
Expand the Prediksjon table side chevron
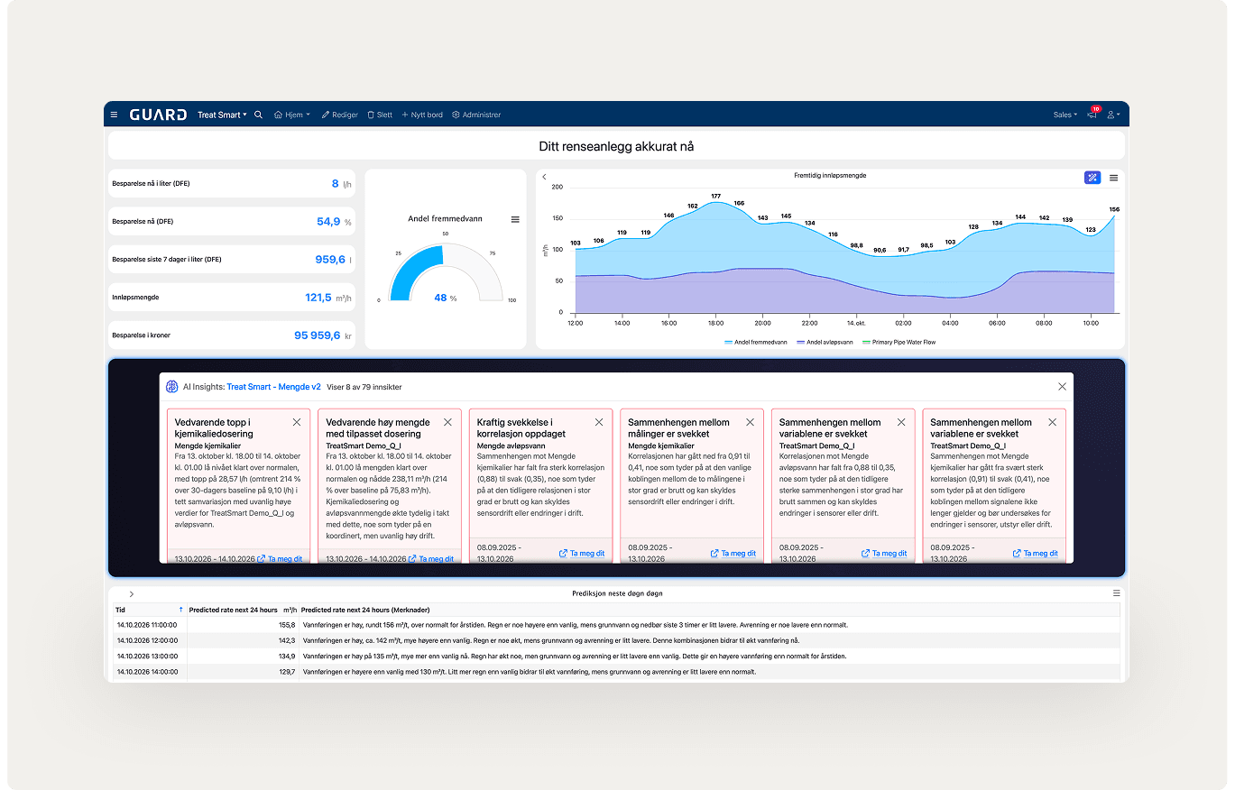[x=132, y=593]
